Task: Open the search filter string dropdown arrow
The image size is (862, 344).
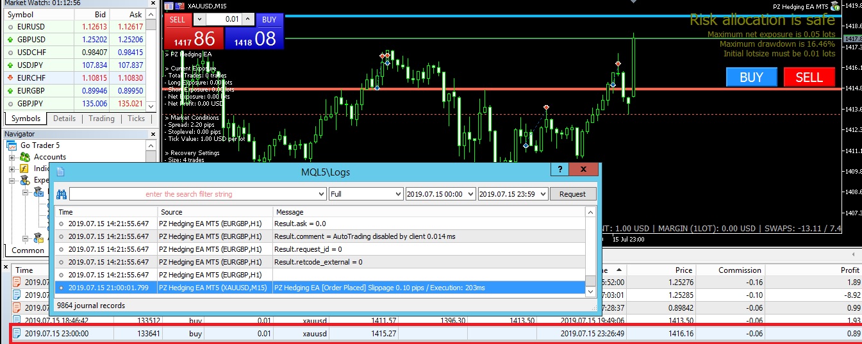Action: (x=321, y=194)
